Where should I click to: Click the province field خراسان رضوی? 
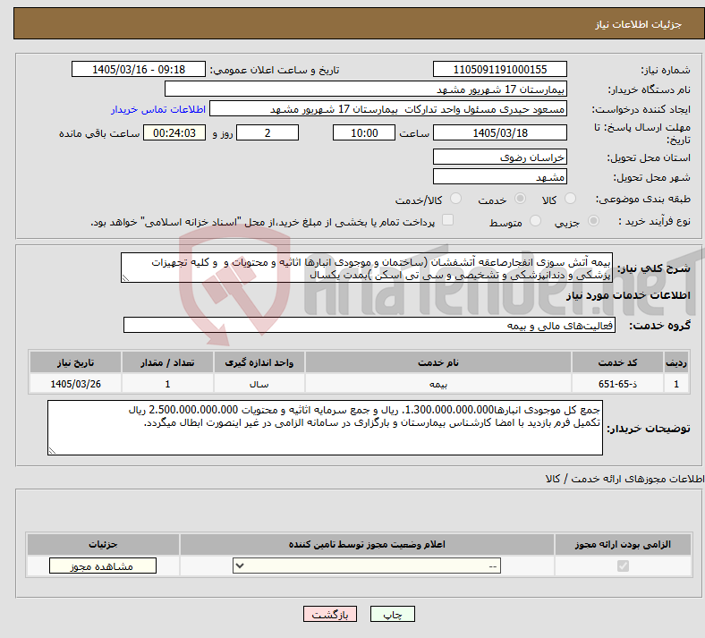[499, 157]
